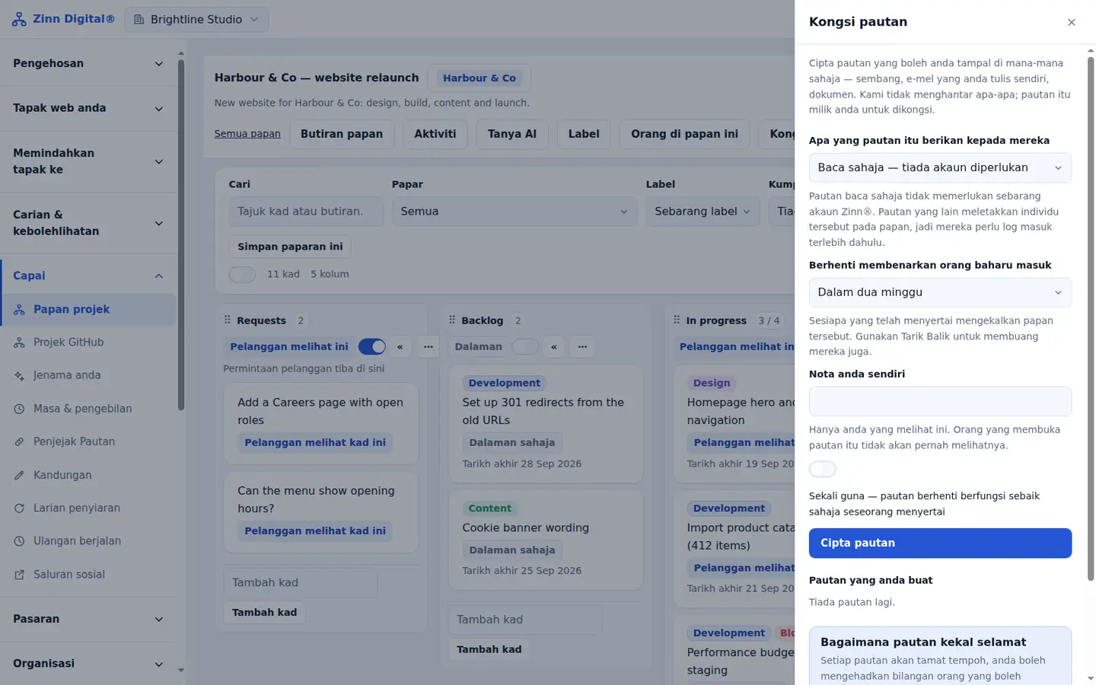The image size is (1096, 685).
Task: Open Penjejak Pautan in the sidebar
Action: tap(88, 441)
